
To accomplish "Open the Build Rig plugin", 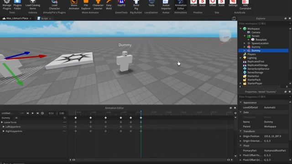I will [136, 5].
